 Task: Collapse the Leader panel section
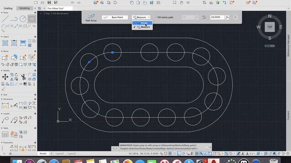(2, 114)
